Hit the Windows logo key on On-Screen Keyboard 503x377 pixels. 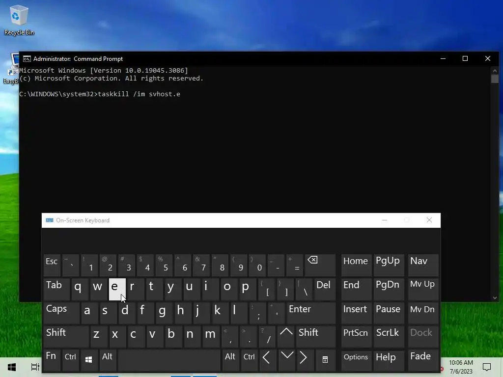tap(89, 360)
